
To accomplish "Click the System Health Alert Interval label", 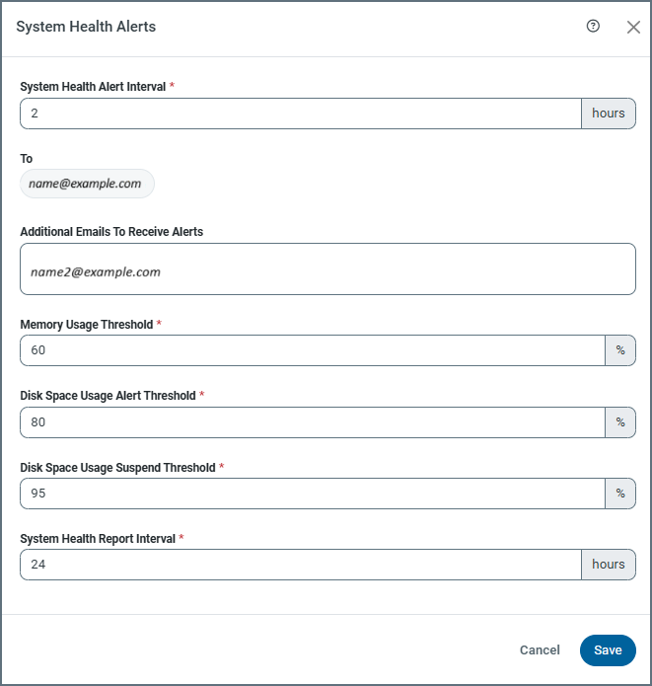I will point(93,86).
